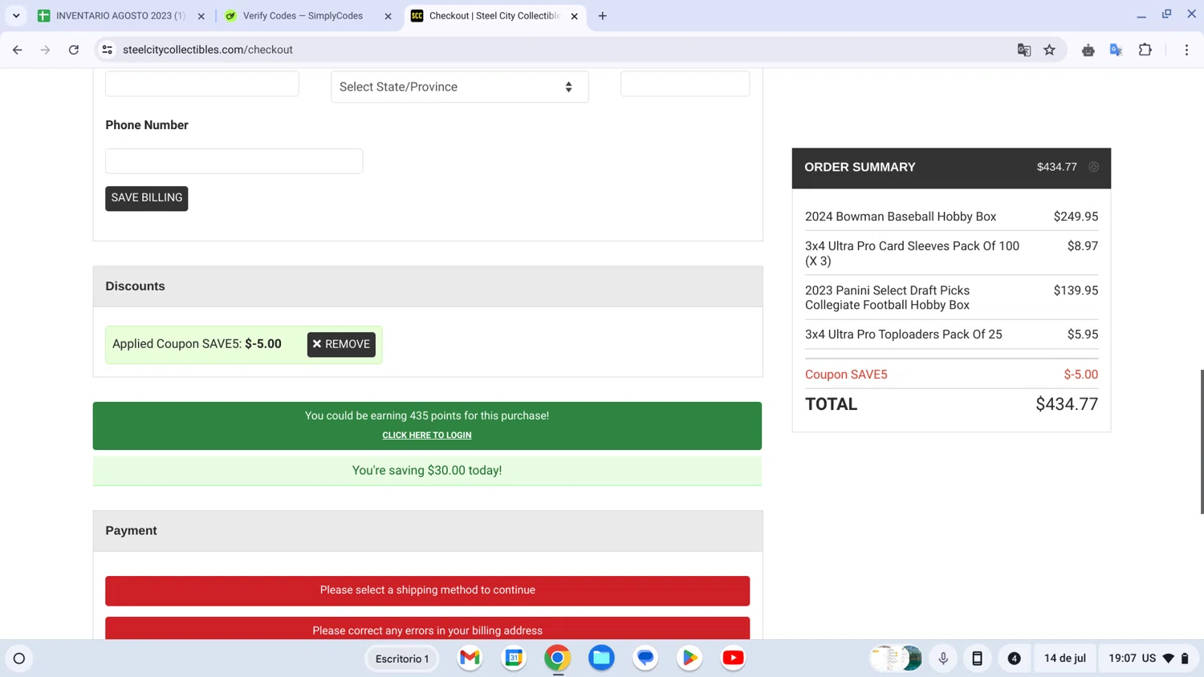Viewport: 1204px width, 677px height.
Task: Open the calendar date 14 de jul
Action: [1064, 659]
